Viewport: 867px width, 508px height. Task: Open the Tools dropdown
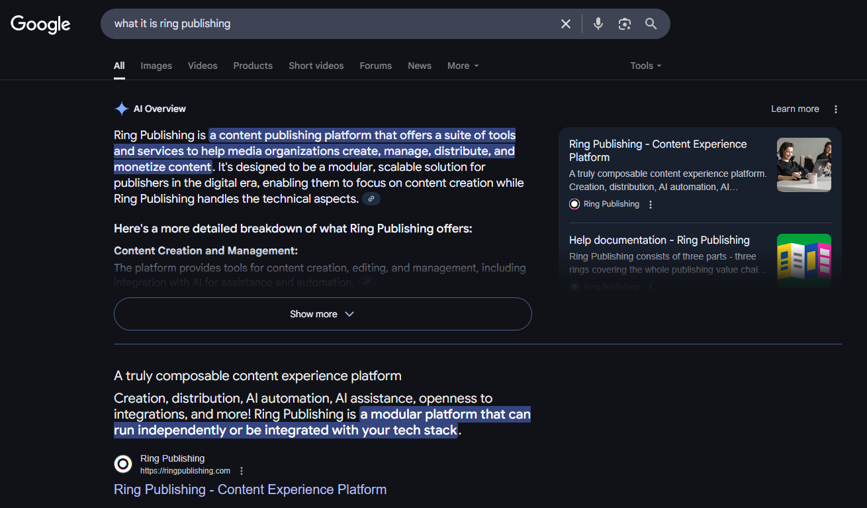pos(645,66)
